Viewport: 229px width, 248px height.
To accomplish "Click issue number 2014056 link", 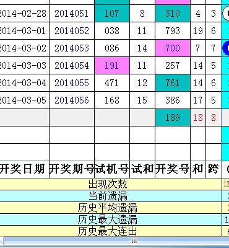I will pyautogui.click(x=72, y=100).
